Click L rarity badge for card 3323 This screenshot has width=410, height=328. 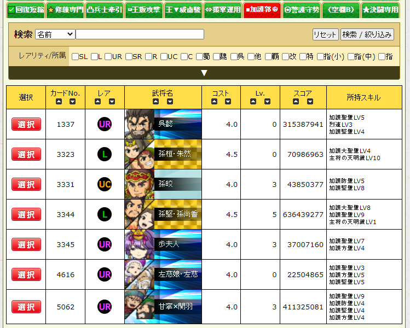point(105,154)
